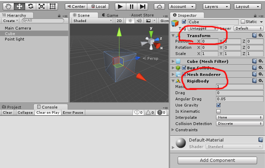Image resolution: width=265 pixels, height=168 pixels.
Task: Toggle Is Kinematic checkbox
Action: 218,111
